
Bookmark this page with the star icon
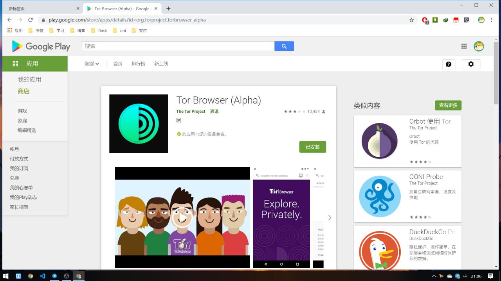tap(411, 20)
